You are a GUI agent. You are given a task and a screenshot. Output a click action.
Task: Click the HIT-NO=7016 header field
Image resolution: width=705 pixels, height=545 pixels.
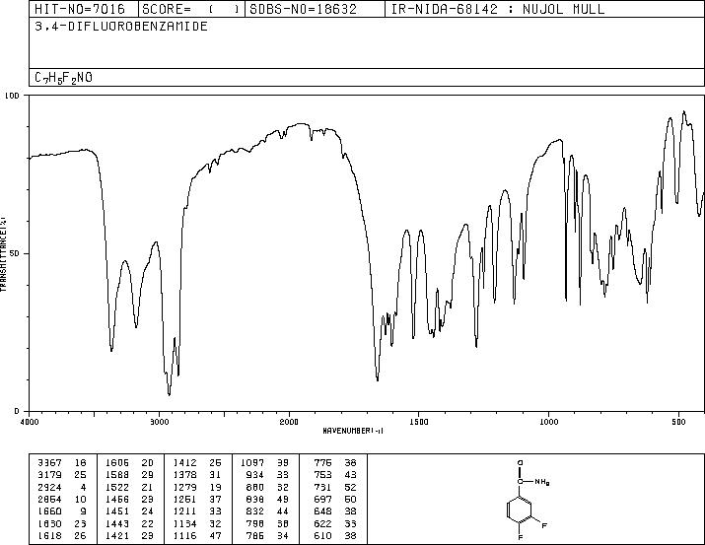tap(80, 9)
